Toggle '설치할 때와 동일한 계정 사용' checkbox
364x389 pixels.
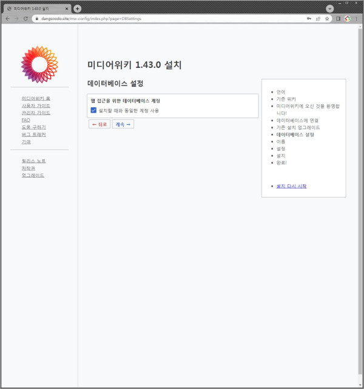[x=93, y=110]
